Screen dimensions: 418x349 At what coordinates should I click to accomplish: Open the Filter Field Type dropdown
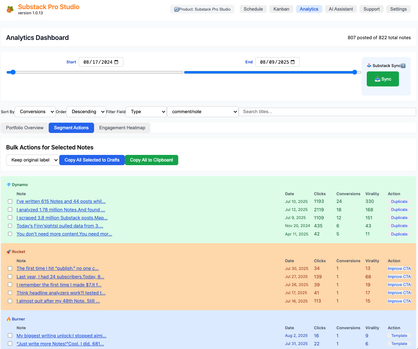tap(146, 112)
